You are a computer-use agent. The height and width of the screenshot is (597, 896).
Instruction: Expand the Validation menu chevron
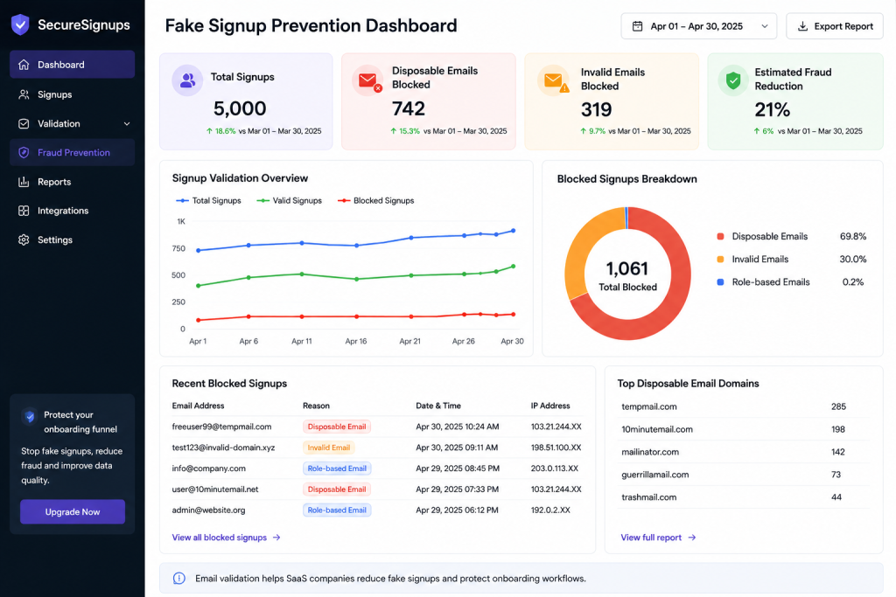pyautogui.click(x=127, y=124)
